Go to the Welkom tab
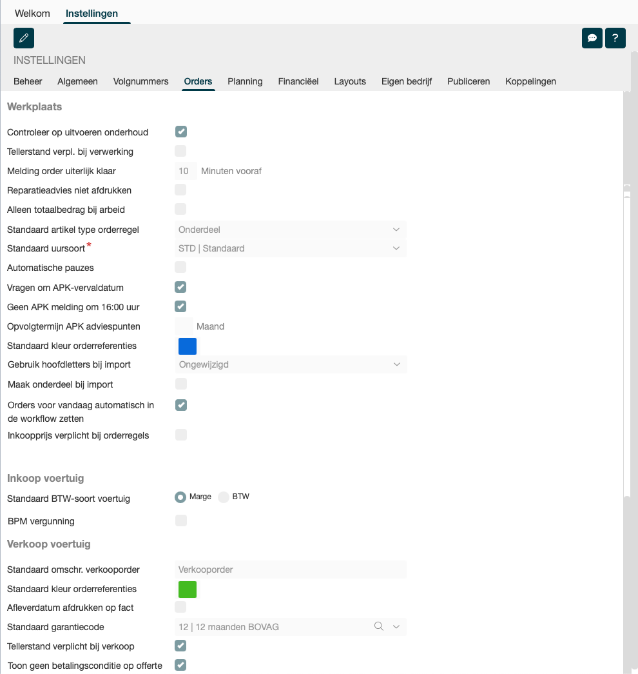The height and width of the screenshot is (674, 638). click(32, 13)
